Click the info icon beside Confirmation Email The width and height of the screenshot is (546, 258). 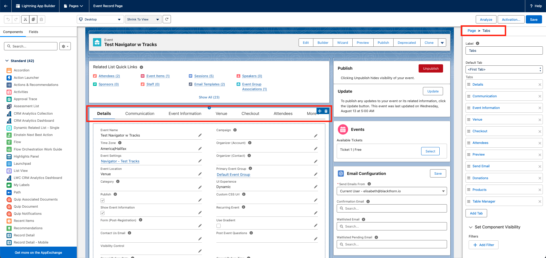[368, 201]
